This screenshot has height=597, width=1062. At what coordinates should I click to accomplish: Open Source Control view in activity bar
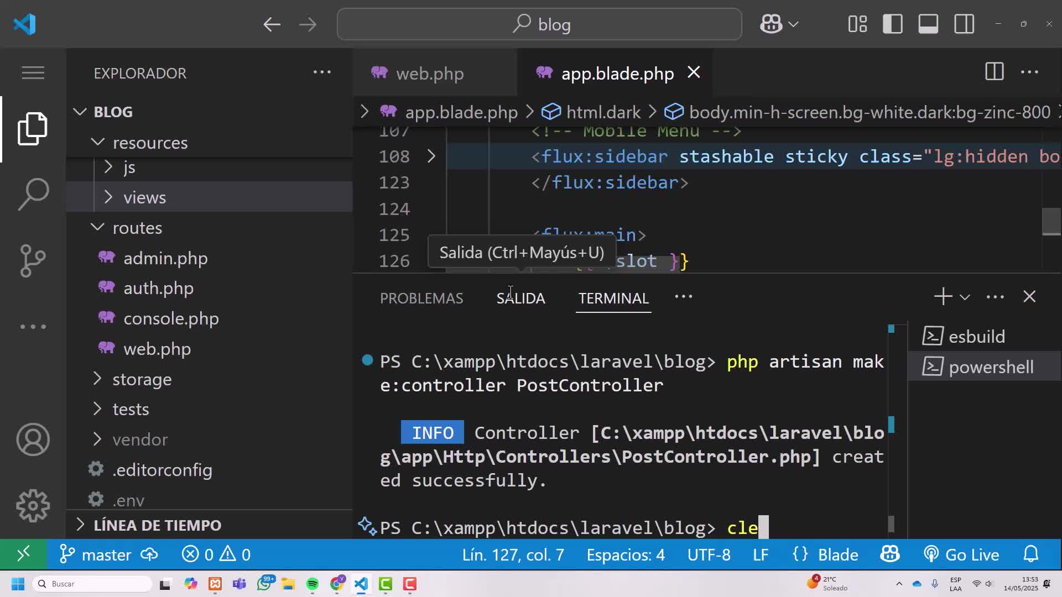click(33, 260)
